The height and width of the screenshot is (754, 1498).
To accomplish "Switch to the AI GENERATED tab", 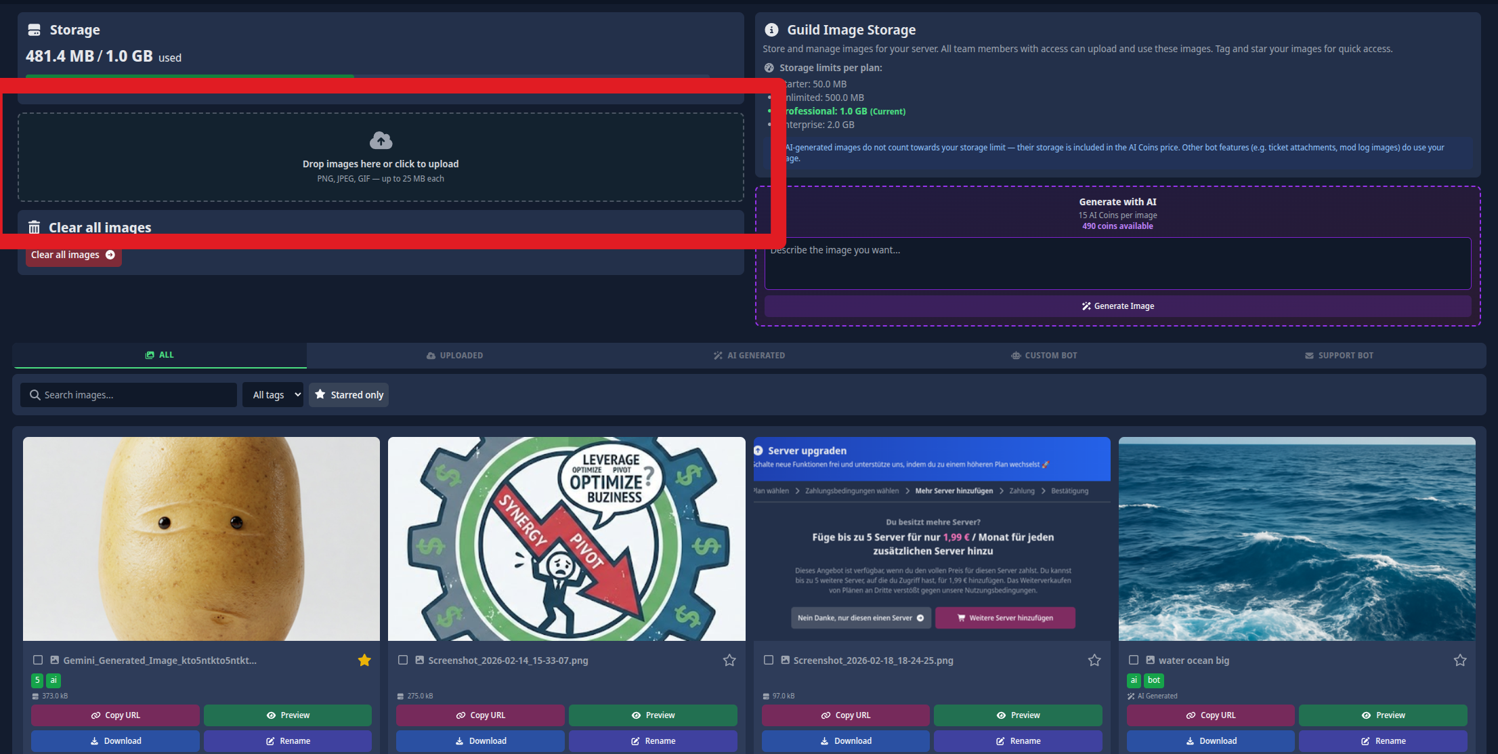I will pyautogui.click(x=749, y=355).
